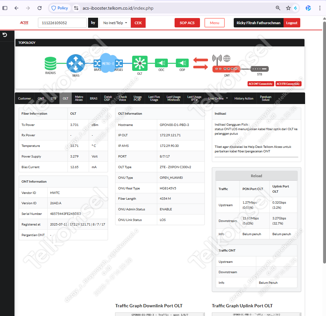Click the RADIUS database icon in topology

pos(50,63)
